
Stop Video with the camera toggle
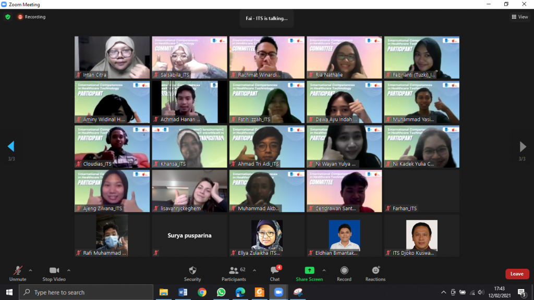coord(54,273)
